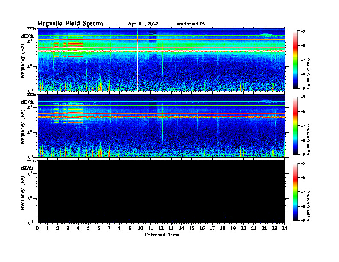Click the dZ/dt 'Frequency (Hz)' axis label
The image size is (339, 262).
click(x=23, y=193)
